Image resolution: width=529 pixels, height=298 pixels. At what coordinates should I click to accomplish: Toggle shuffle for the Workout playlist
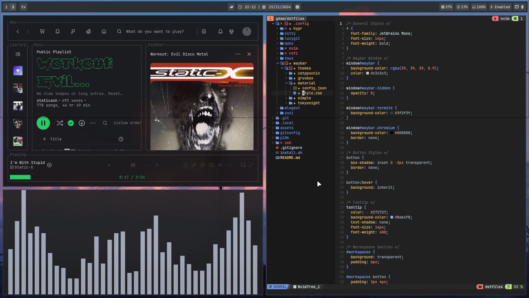60,123
